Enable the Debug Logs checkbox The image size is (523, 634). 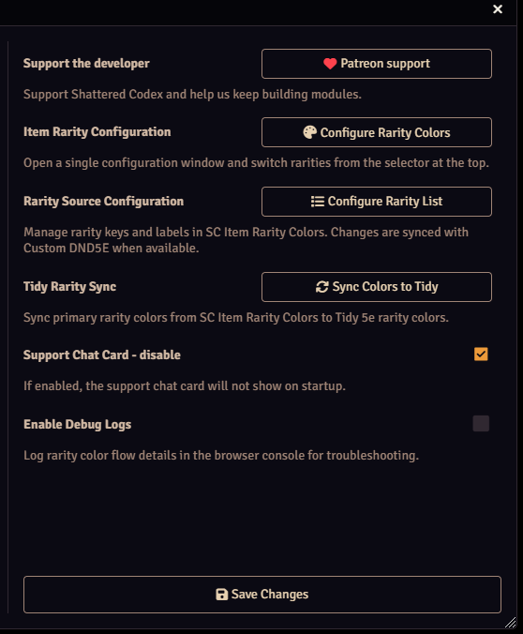click(x=481, y=423)
